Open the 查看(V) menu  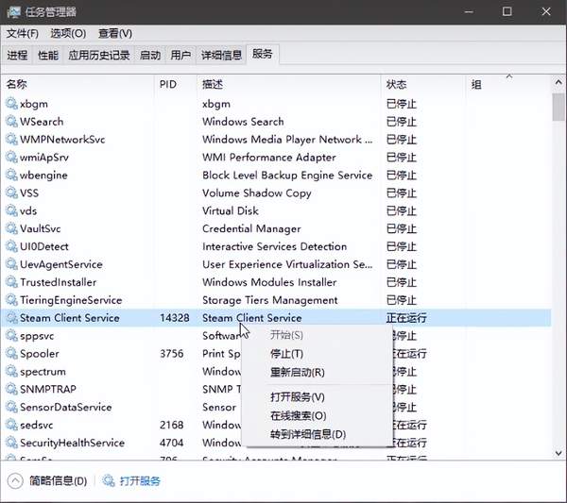(115, 33)
